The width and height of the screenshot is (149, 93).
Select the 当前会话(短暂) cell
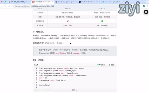(x=67, y=13)
